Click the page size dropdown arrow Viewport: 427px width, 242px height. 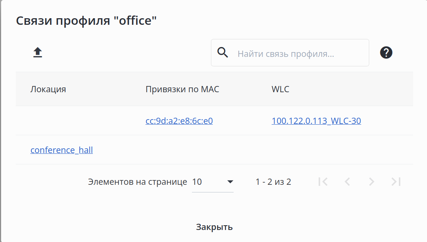tap(230, 181)
